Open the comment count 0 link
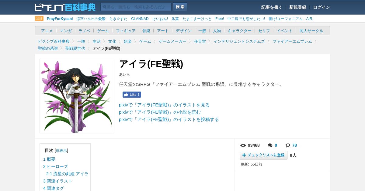This screenshot has width=365, height=191. [276, 145]
